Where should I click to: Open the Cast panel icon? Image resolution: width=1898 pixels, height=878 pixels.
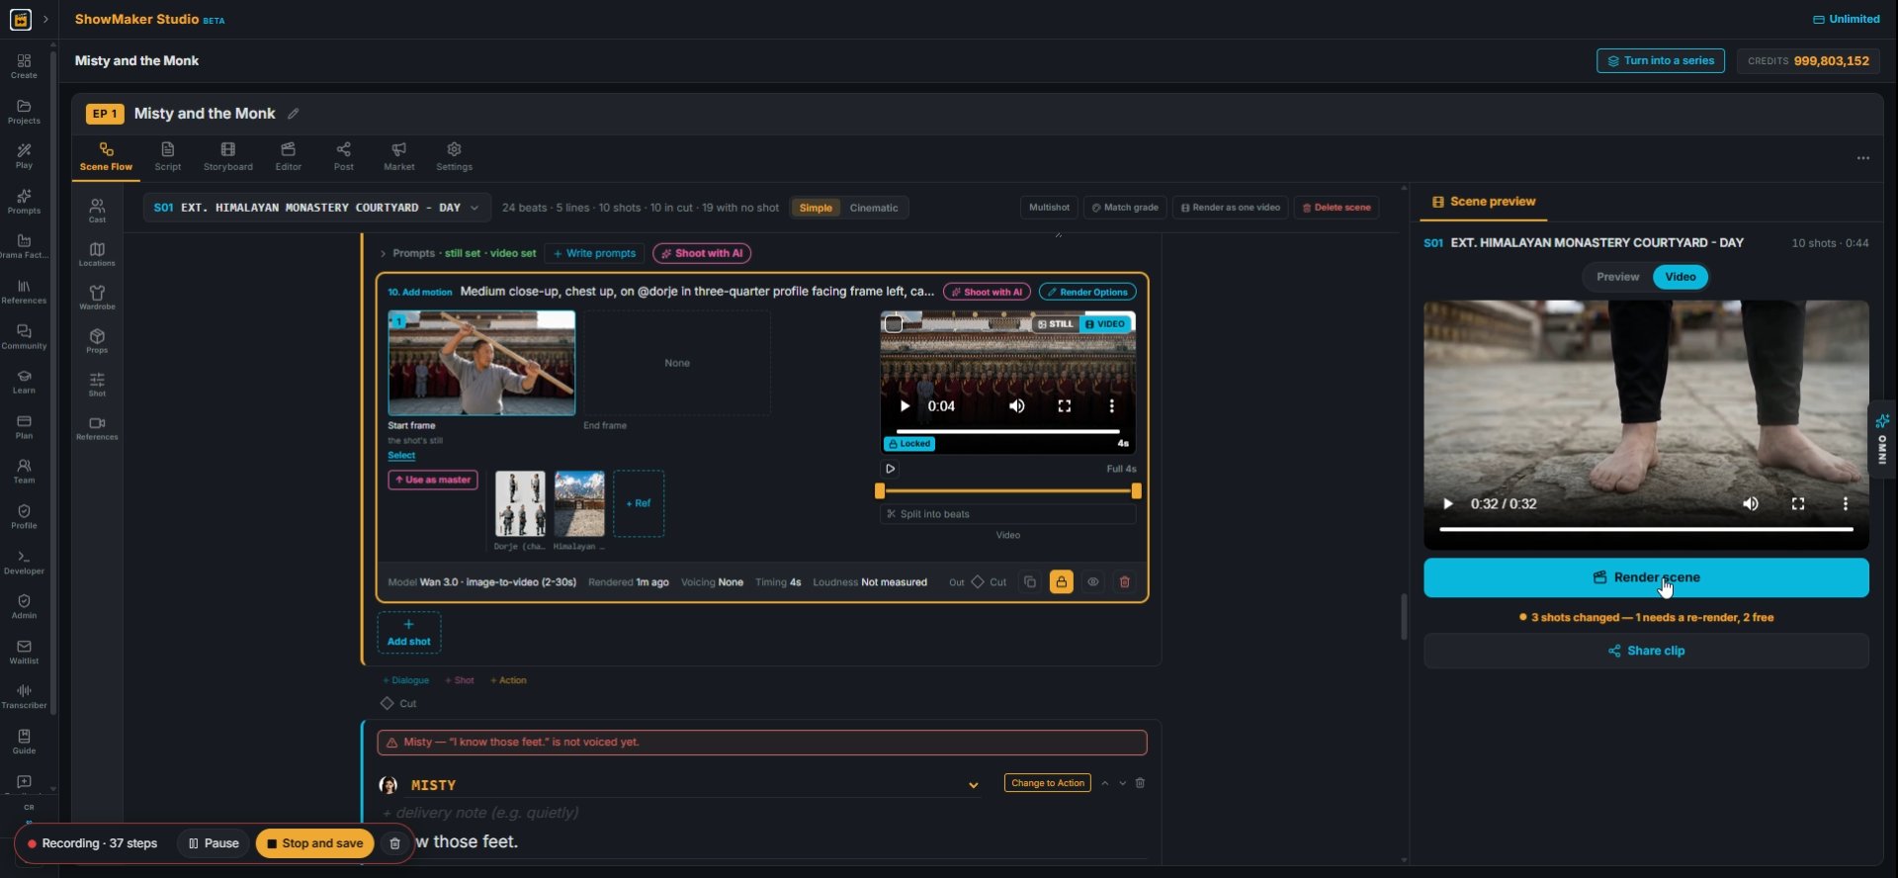(x=97, y=211)
